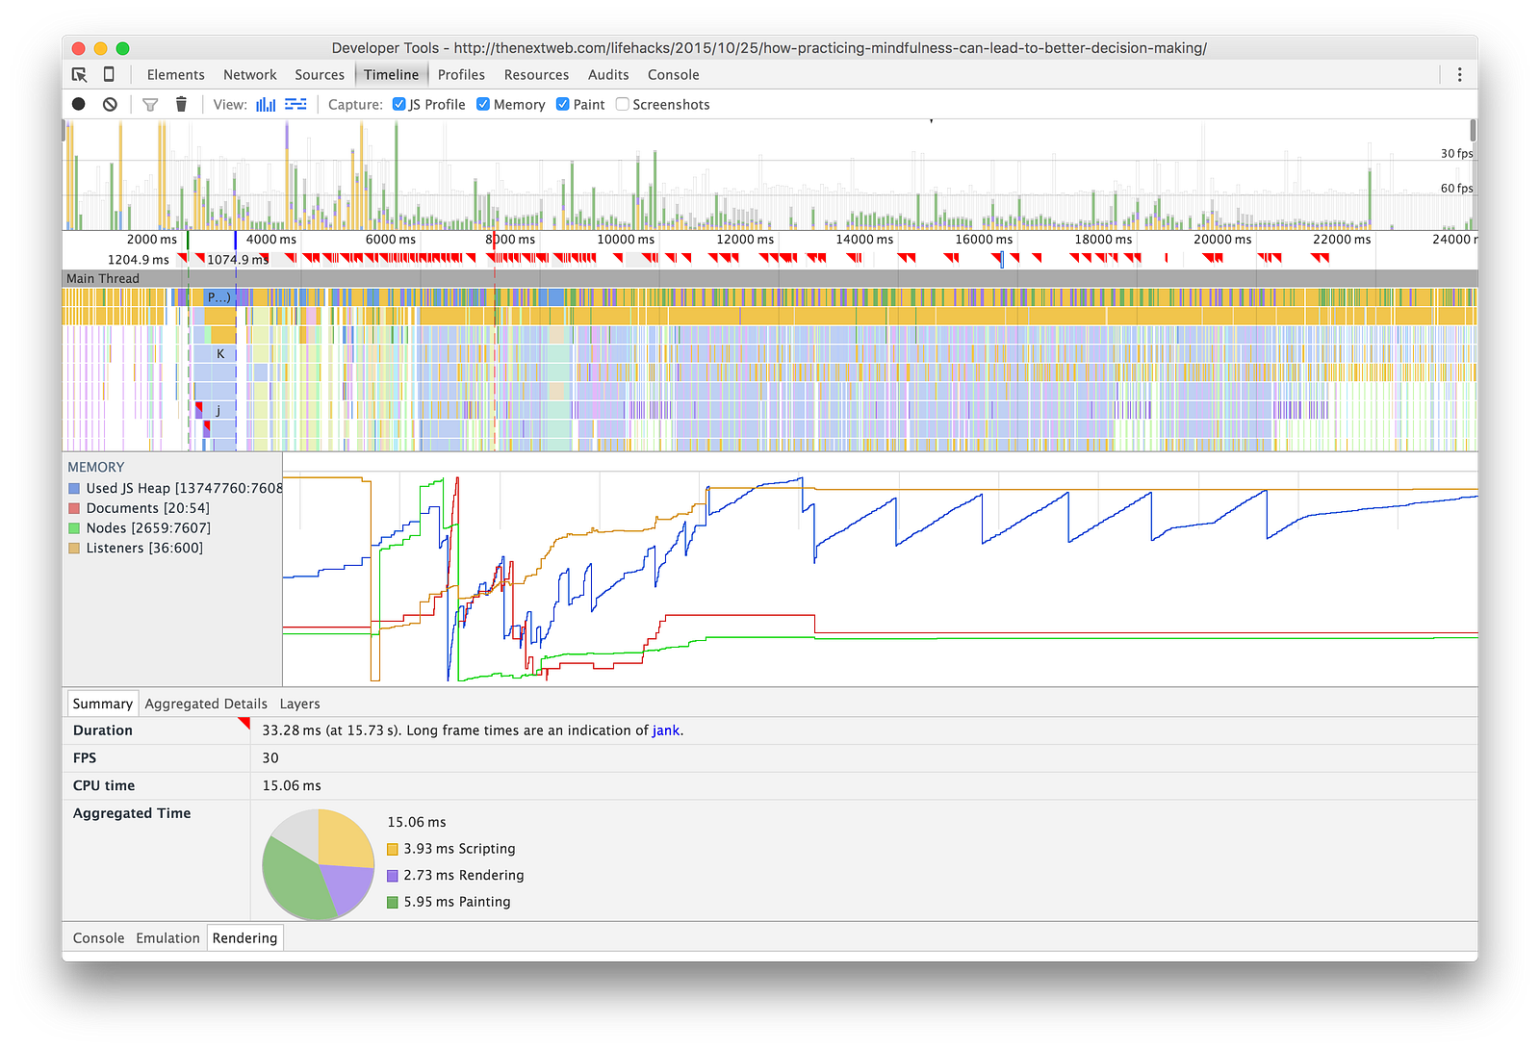1540x1050 pixels.
Task: Disable the Memory capture checkbox
Action: 483,104
